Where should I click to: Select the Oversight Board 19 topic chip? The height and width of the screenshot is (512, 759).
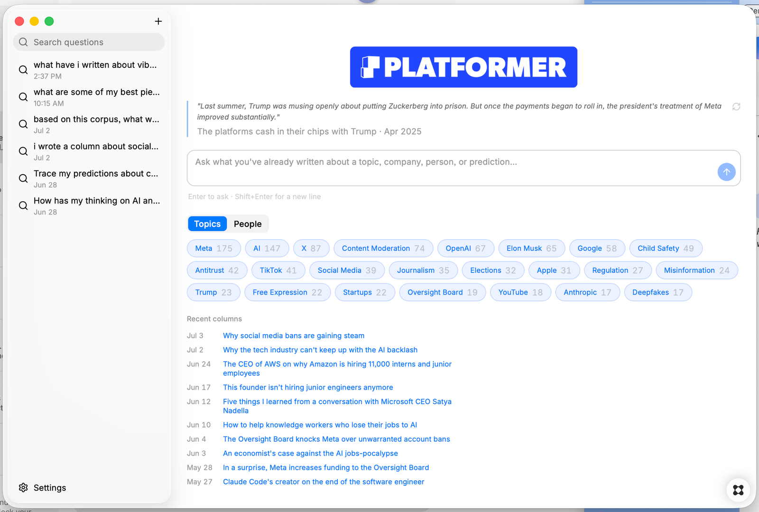(443, 292)
